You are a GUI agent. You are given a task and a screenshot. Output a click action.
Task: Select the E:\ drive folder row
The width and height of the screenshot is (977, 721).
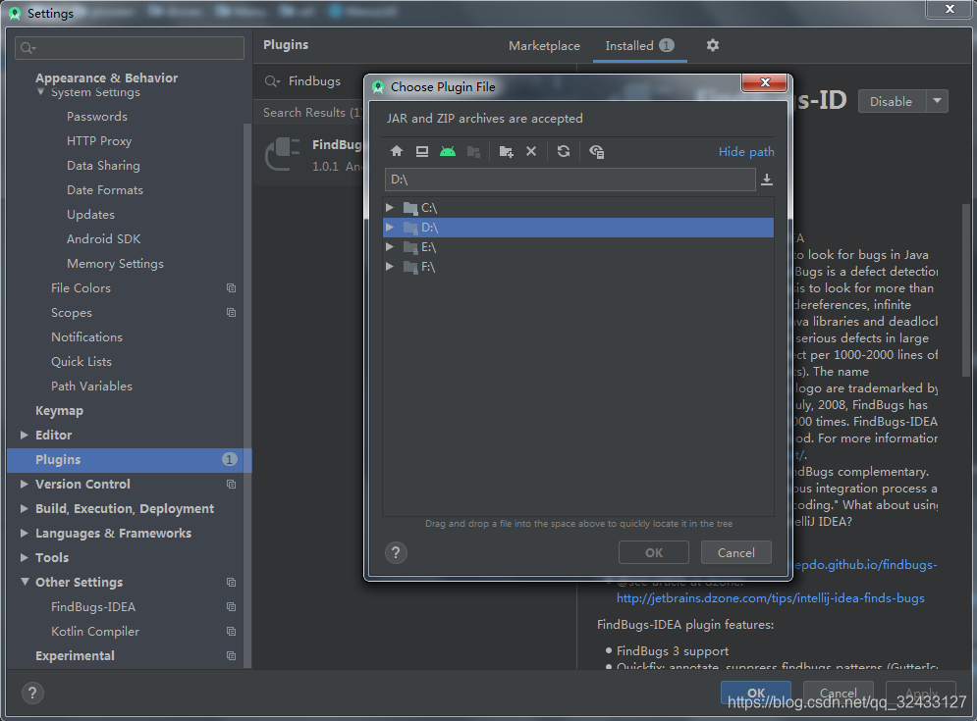tap(578, 246)
